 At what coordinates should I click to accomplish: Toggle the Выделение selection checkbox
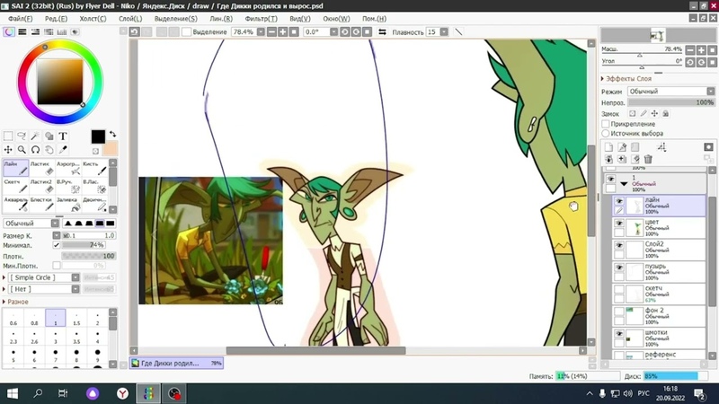coord(186,32)
